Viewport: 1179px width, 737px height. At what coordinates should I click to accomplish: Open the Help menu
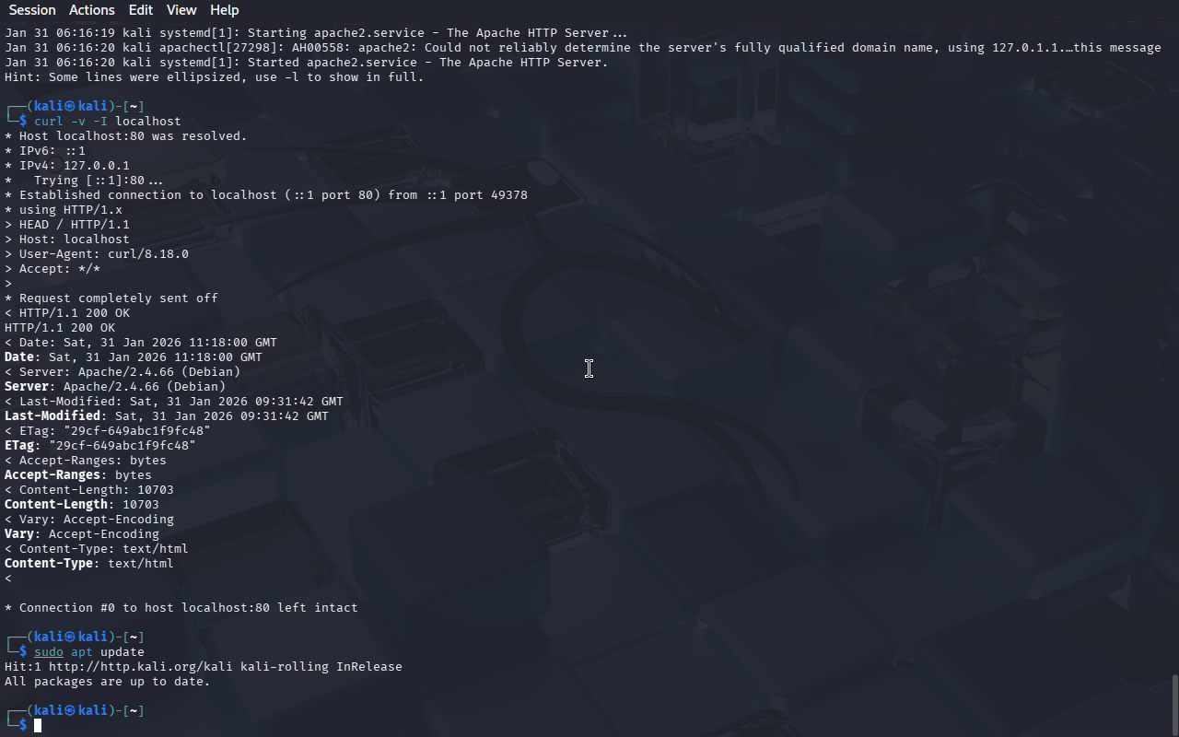coord(225,10)
